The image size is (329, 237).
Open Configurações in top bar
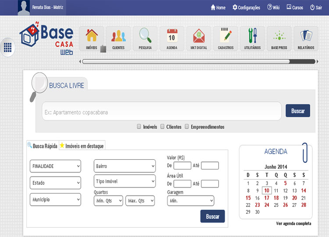[247, 7]
